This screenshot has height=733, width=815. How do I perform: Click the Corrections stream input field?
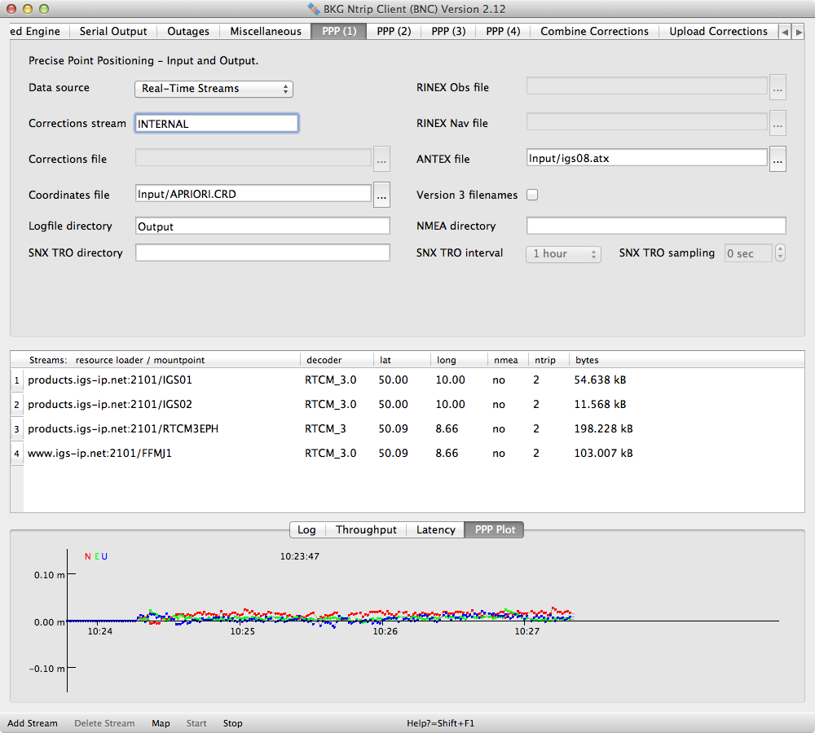coord(217,124)
